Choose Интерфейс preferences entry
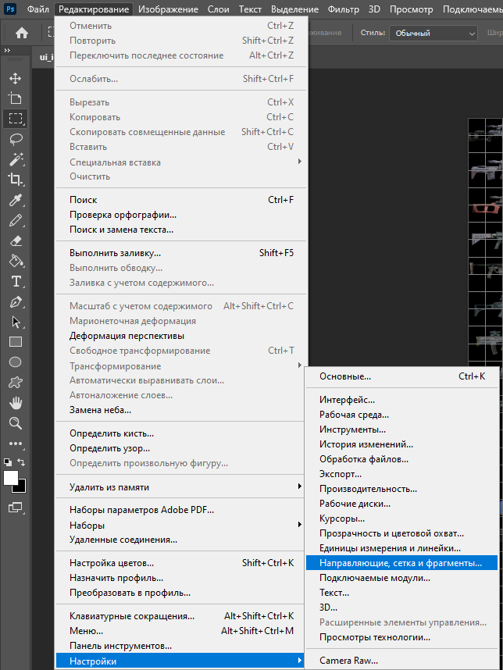Image resolution: width=503 pixels, height=670 pixels. click(x=402, y=400)
